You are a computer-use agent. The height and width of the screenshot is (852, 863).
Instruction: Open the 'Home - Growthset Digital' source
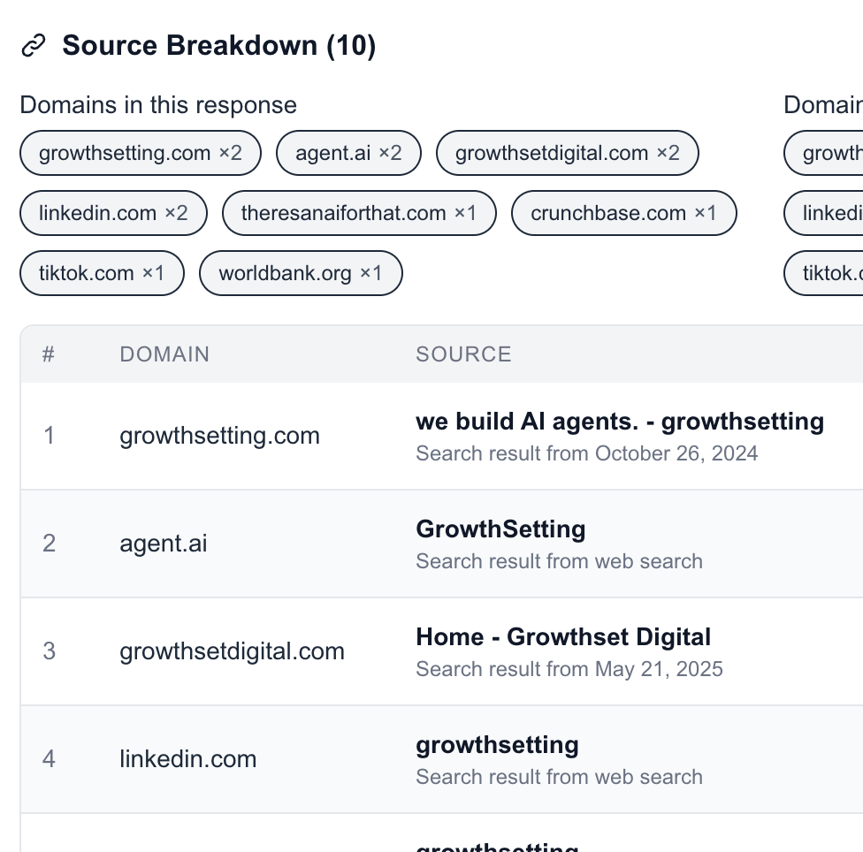click(563, 637)
